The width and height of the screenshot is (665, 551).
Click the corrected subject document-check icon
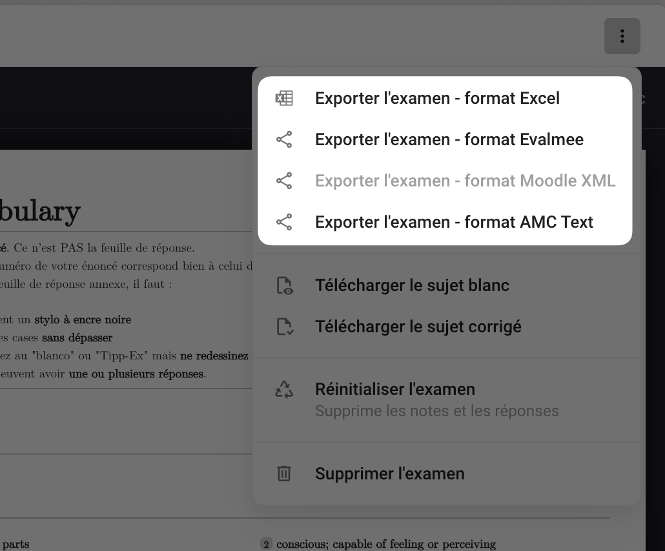coord(285,326)
